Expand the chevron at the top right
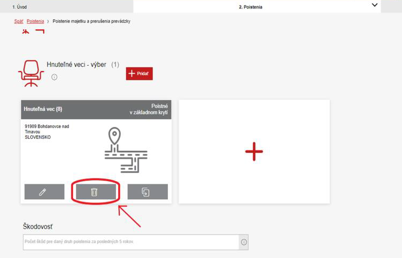402x258 pixels. pyautogui.click(x=375, y=5)
